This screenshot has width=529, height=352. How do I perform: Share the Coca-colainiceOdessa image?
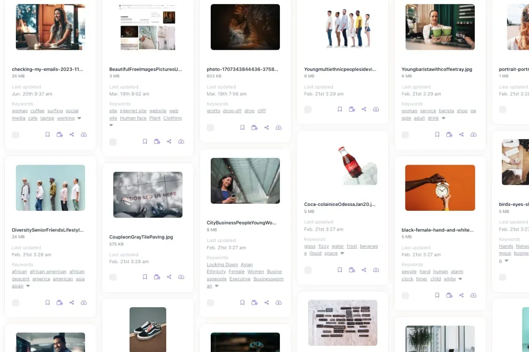[x=364, y=270]
